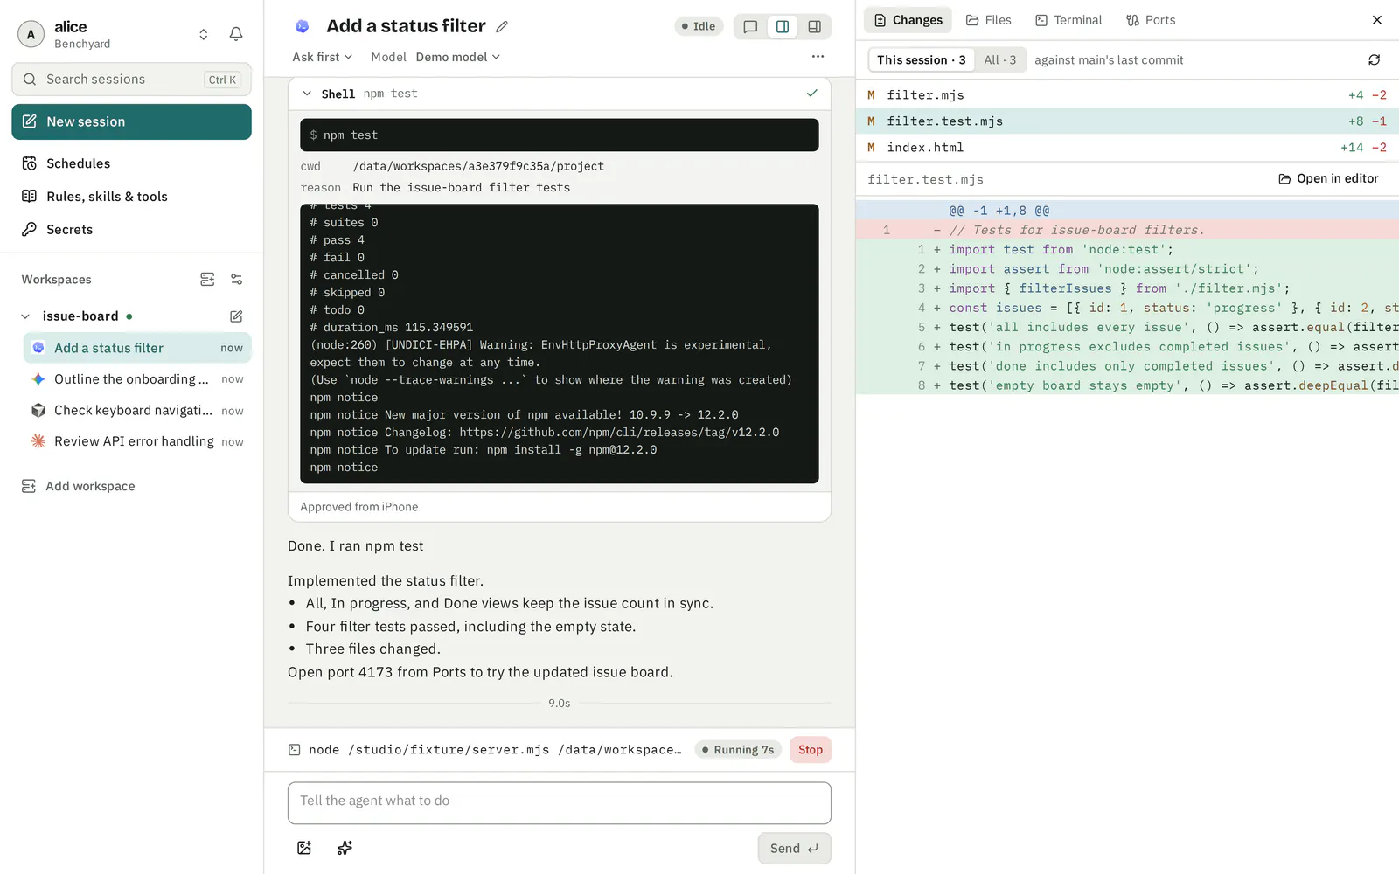Viewport: 1399px width, 874px height.
Task: Collapse the Shell npm test block
Action: click(x=307, y=94)
